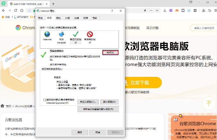Open the browser hamburger menu icon
The height and width of the screenshot is (140, 217).
[x=215, y=10]
